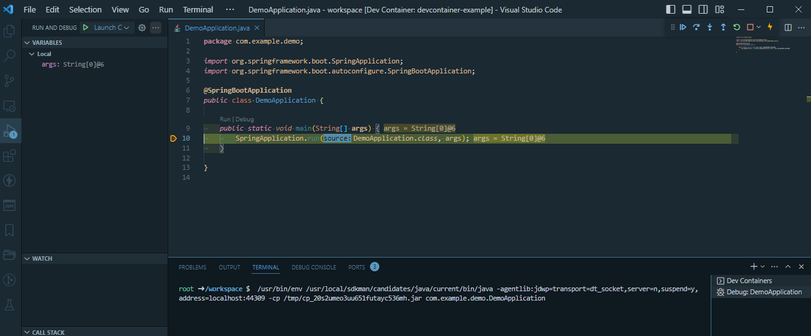Open the Remote Explorer view
This screenshot has height=336, width=811.
(x=10, y=106)
